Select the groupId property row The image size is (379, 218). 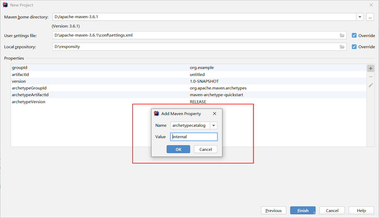click(189, 68)
